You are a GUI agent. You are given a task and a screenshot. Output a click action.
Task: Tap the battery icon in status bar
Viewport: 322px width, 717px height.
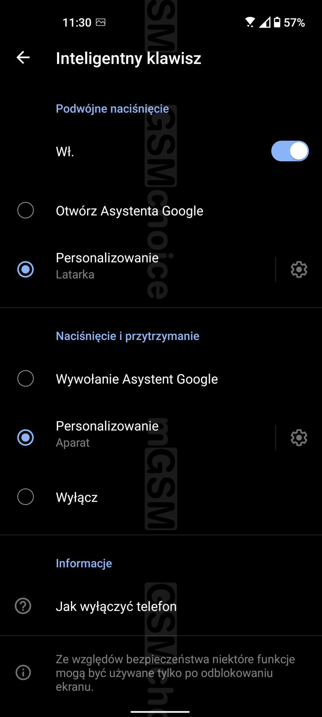click(x=277, y=22)
